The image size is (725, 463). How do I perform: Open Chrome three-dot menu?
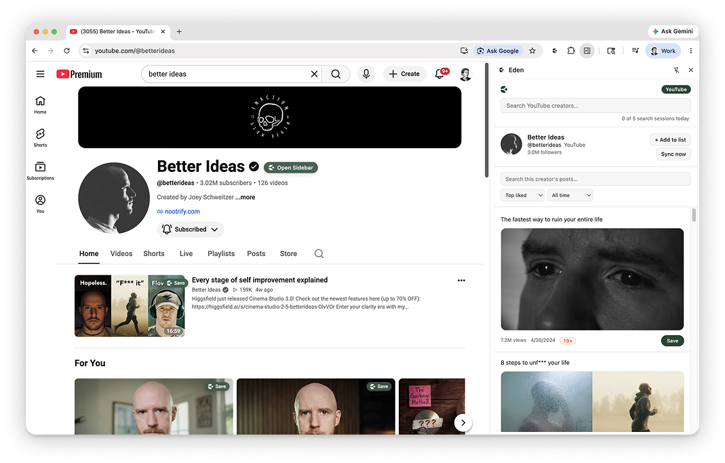click(x=690, y=51)
